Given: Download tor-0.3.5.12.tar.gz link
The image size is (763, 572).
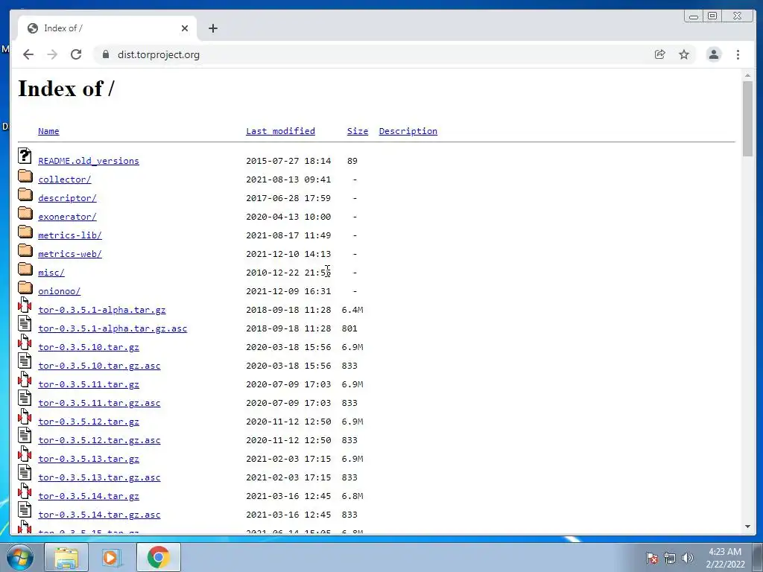Looking at the screenshot, I should (89, 422).
